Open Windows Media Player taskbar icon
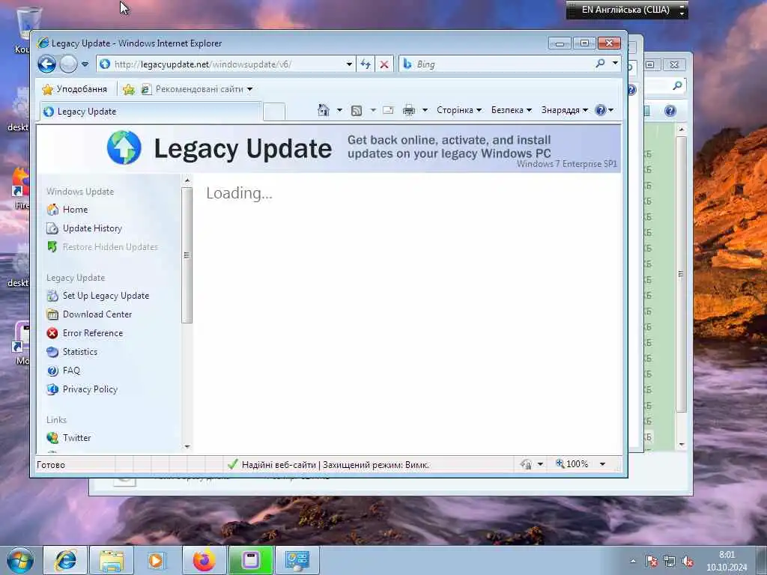This screenshot has width=767, height=575. point(157,560)
